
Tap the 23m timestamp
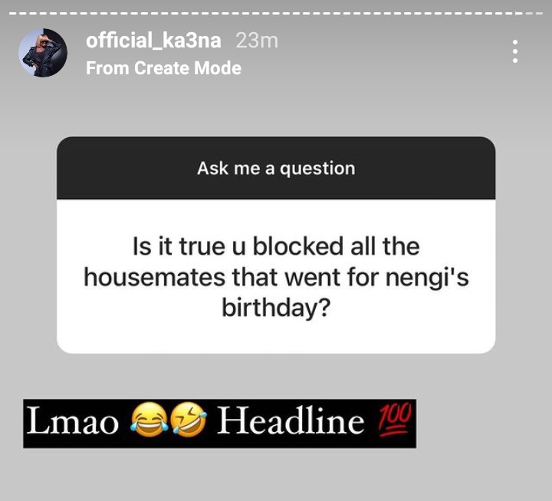(x=257, y=41)
